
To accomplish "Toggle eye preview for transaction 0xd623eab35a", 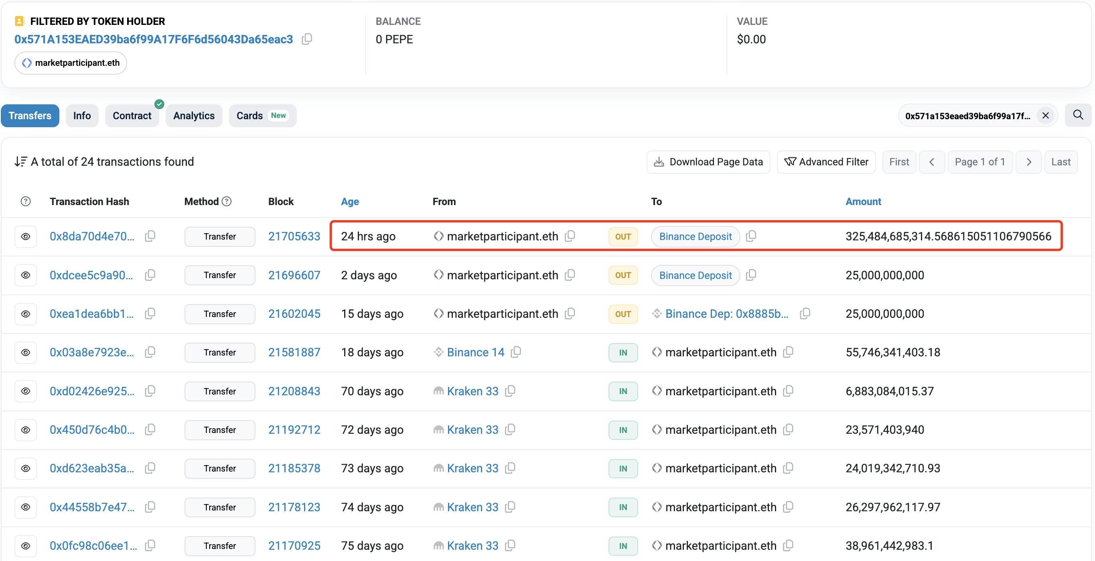I will coord(26,469).
